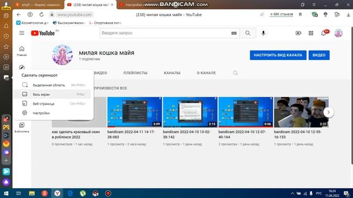Go to Главная in YouTube sidebar

click(x=22, y=51)
